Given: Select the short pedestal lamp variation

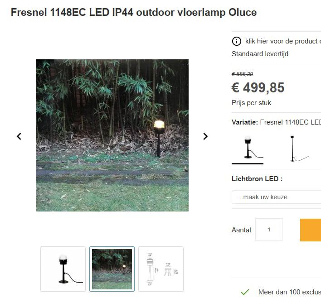Looking at the screenshot, I should point(248,147).
